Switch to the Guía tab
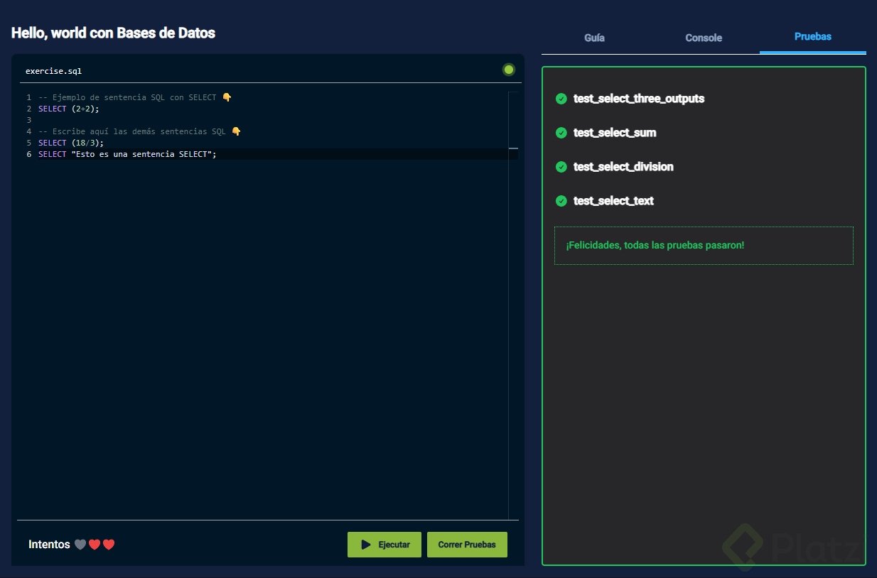877x578 pixels. click(594, 38)
